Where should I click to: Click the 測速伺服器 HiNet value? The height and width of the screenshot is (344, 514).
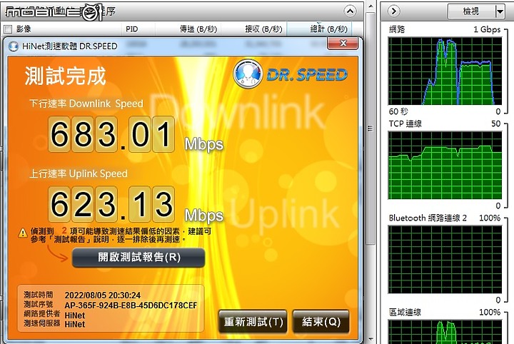click(x=75, y=324)
